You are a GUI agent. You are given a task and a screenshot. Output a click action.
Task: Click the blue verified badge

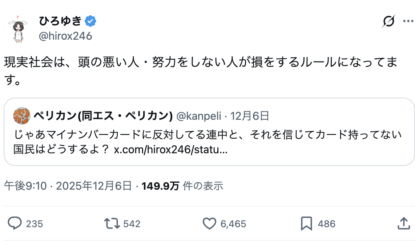[x=90, y=21]
